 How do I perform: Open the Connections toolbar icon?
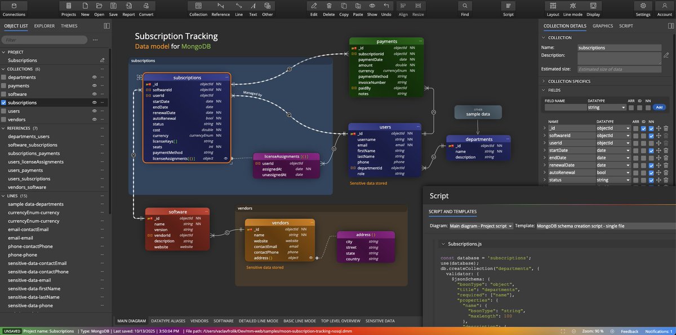[14, 9]
